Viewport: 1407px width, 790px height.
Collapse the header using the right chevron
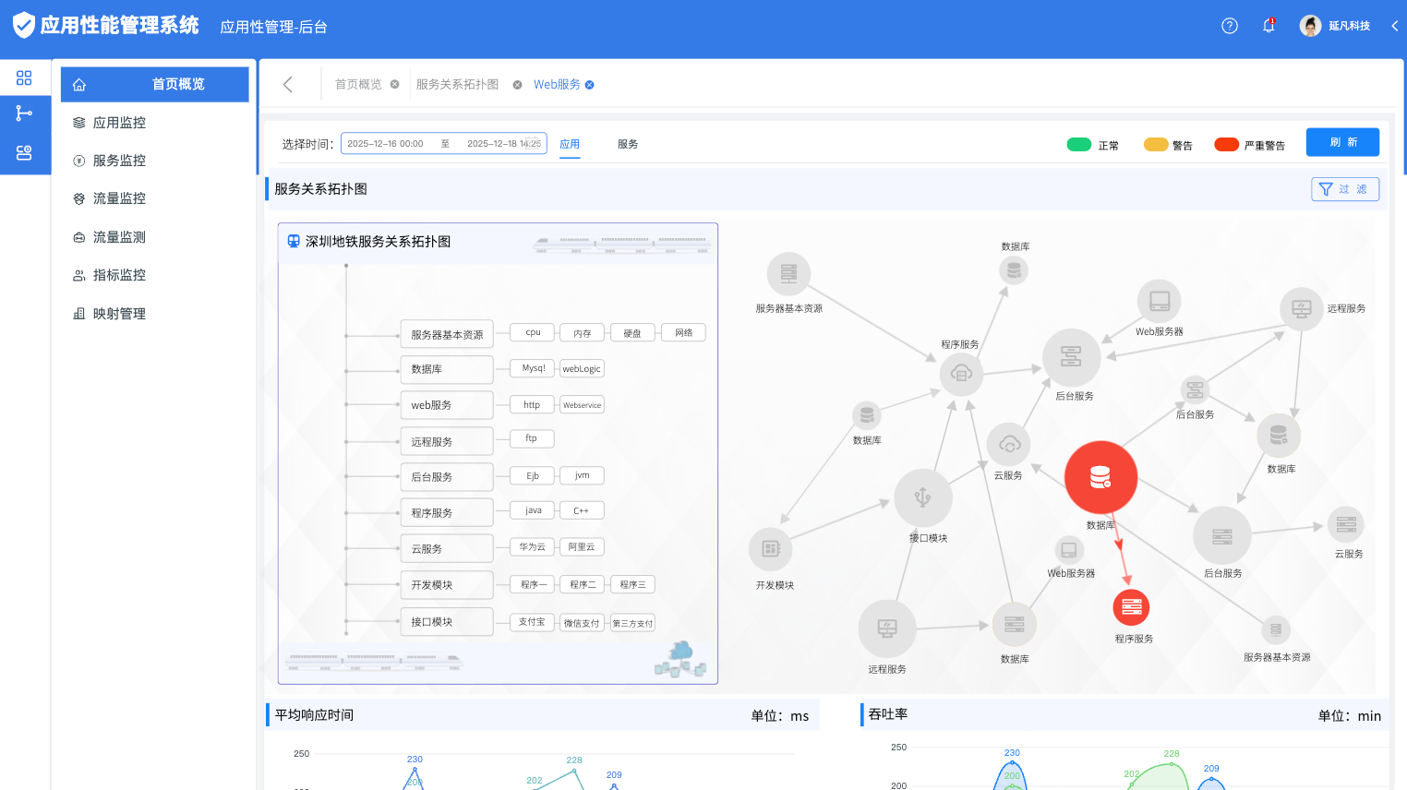pos(1394,26)
